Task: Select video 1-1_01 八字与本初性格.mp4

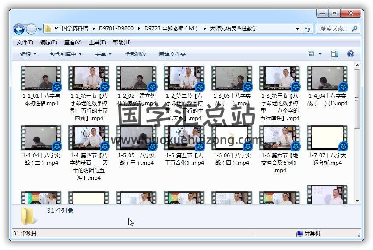Action: coord(41,86)
